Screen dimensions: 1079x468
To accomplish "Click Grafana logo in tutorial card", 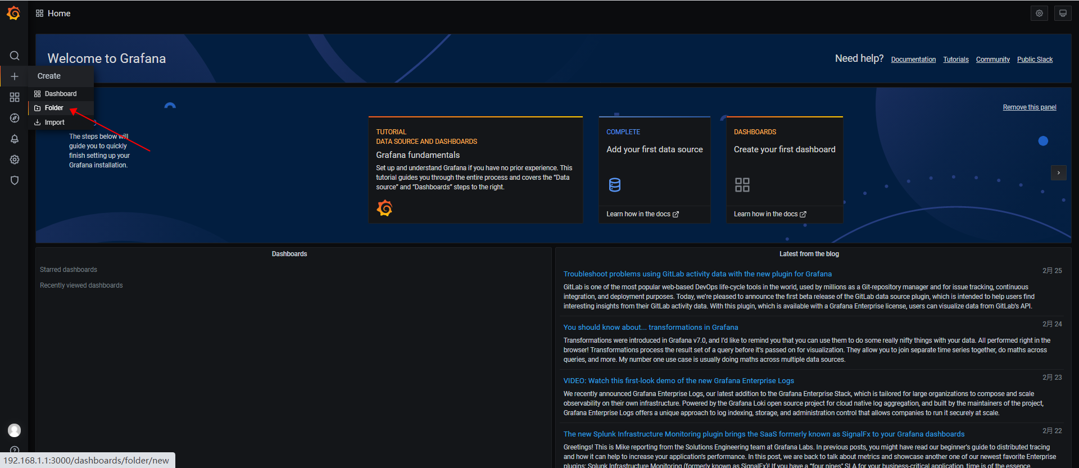I will [x=384, y=208].
